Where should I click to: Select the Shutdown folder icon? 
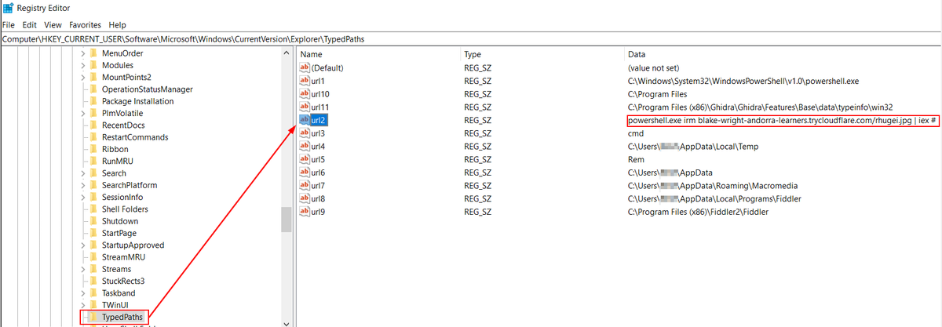[x=94, y=221]
